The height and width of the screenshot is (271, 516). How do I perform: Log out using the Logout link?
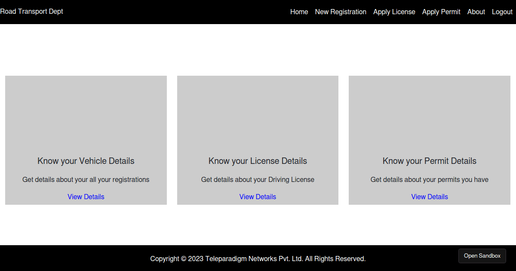(502, 12)
